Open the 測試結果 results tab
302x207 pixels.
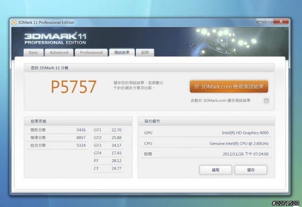pyautogui.click(x=122, y=52)
